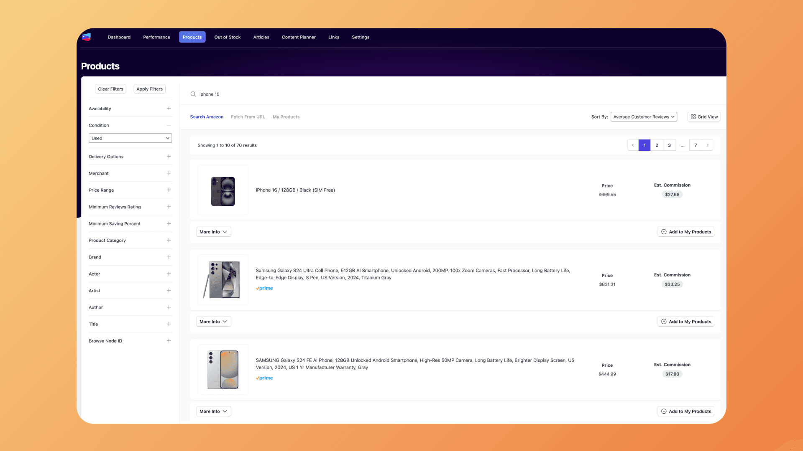The height and width of the screenshot is (451, 803).
Task: Click the Apply Filters button
Action: (x=149, y=89)
